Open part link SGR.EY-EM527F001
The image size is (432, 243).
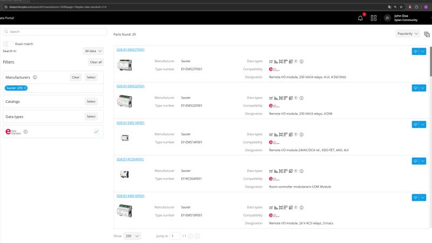coord(130,50)
